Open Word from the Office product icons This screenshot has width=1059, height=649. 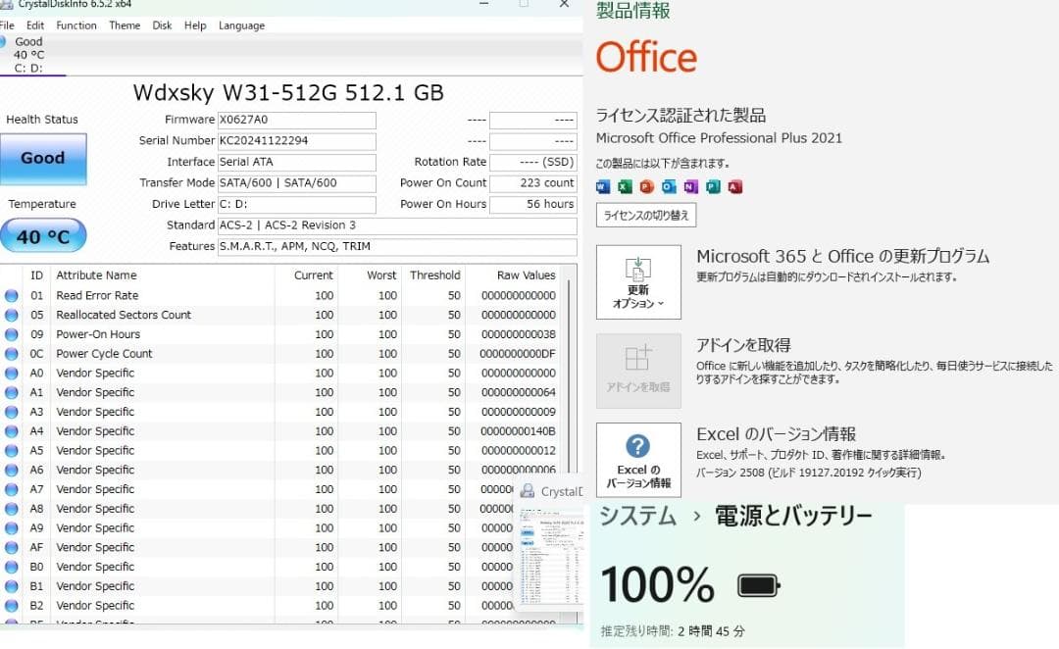603,186
